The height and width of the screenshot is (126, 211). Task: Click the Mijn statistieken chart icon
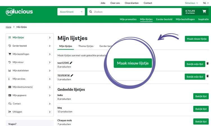tap(10, 71)
